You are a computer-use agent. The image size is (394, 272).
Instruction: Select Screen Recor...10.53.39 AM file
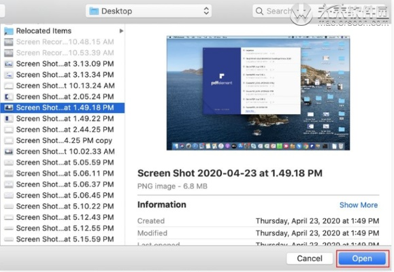pos(63,53)
